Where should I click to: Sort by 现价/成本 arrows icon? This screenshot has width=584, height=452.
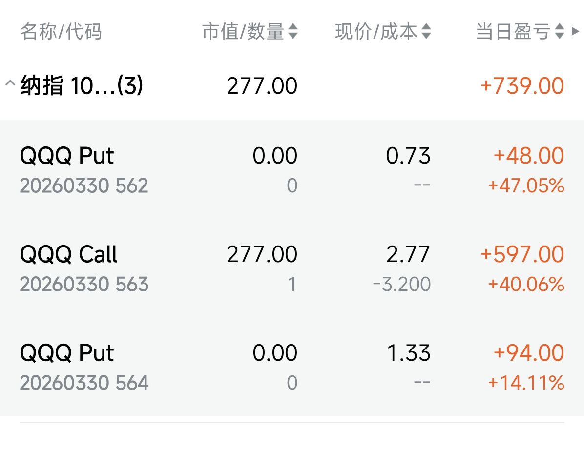coord(426,32)
